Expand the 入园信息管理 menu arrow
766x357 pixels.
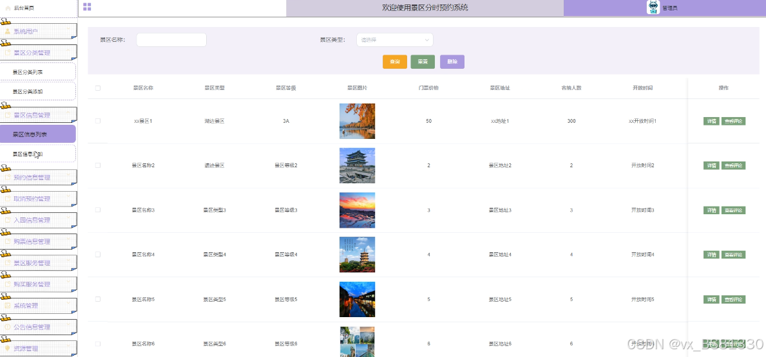pyautogui.click(x=68, y=217)
